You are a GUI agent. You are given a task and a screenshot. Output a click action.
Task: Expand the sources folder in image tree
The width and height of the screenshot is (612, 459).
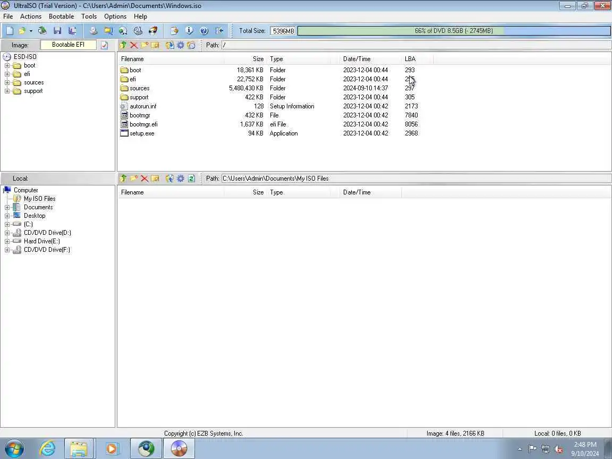point(7,83)
